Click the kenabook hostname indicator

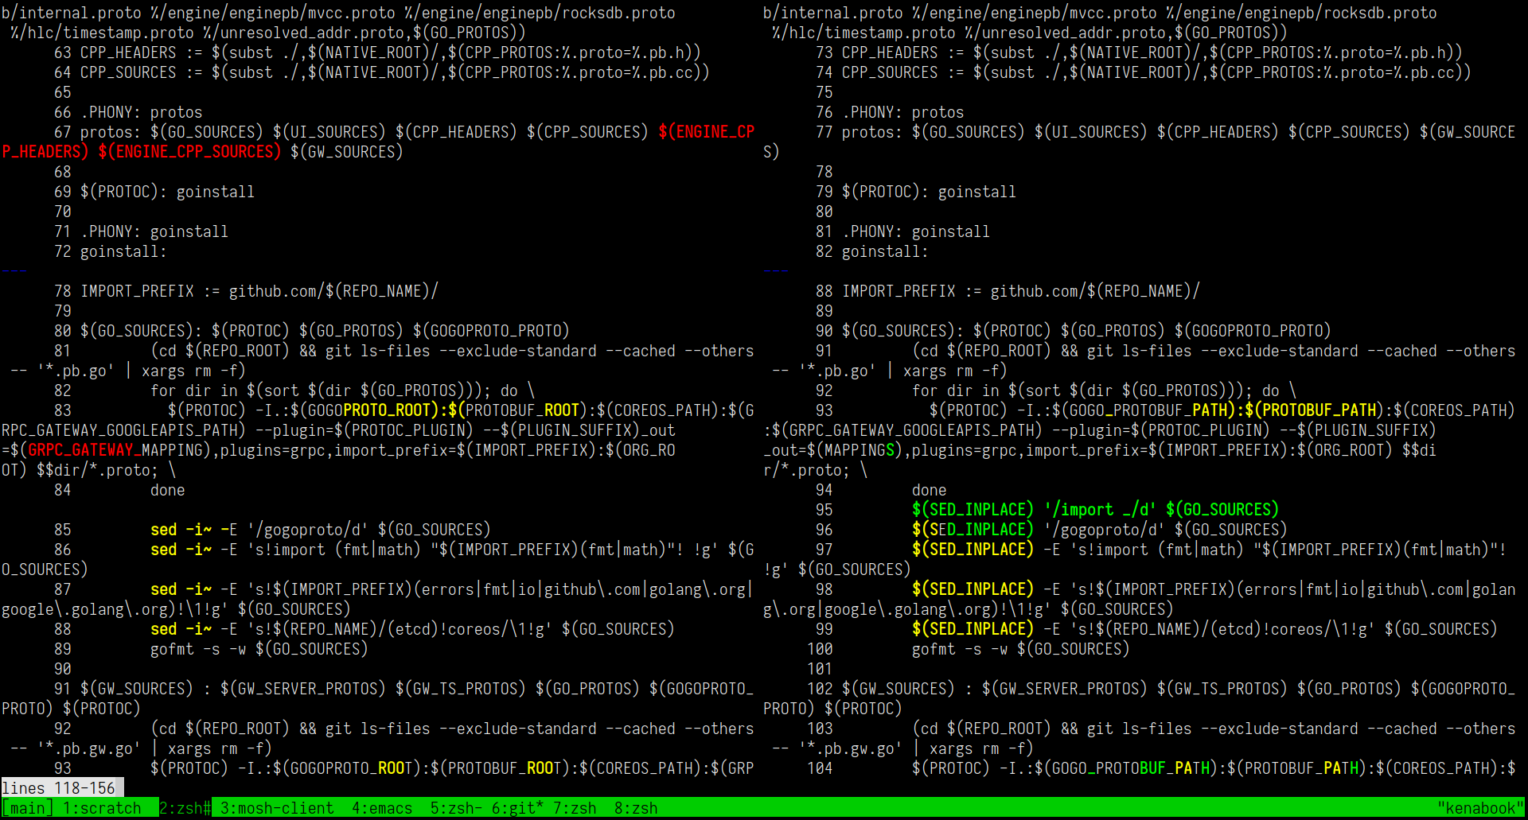pos(1482,807)
